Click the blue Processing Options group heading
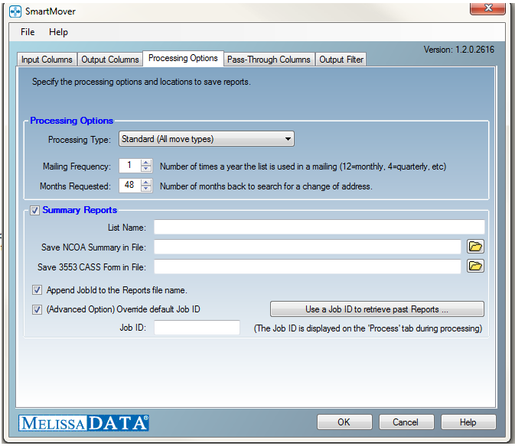The image size is (515, 446). 72,121
